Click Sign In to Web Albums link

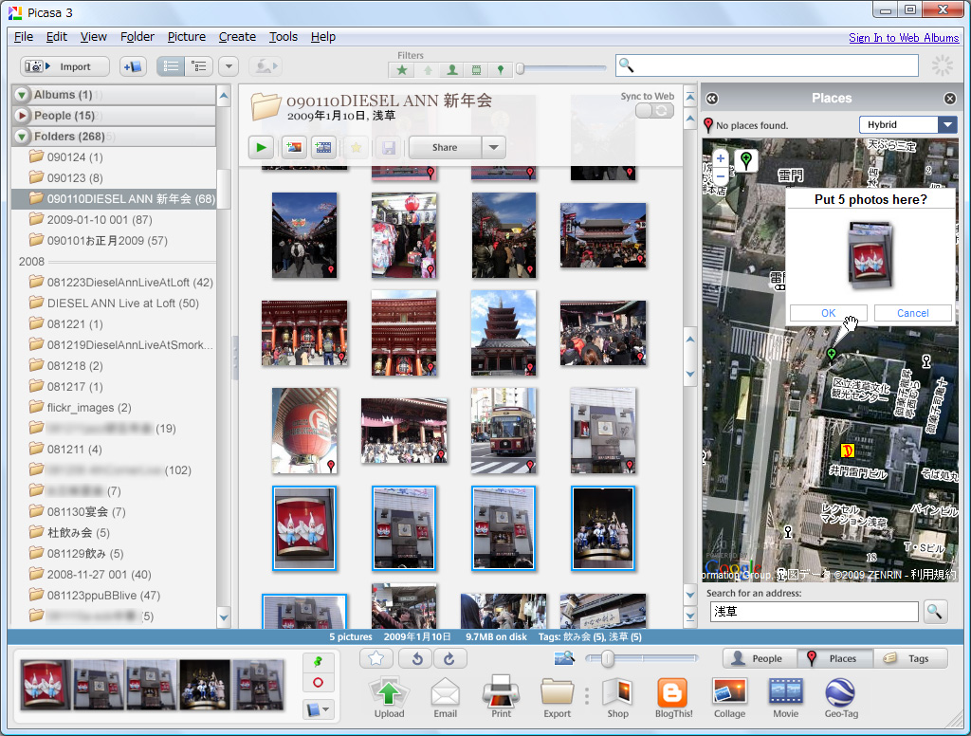coord(904,38)
